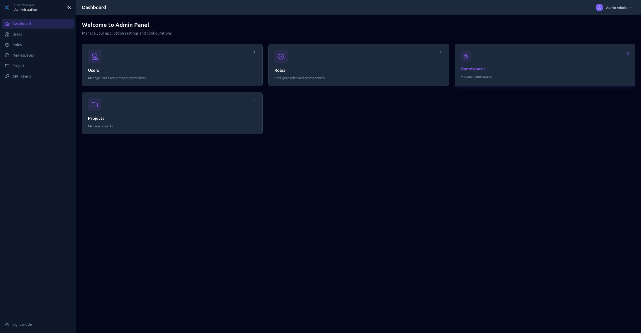Image resolution: width=641 pixels, height=333 pixels.
Task: Click the shield icon on the Roles card
Action: 281,56
